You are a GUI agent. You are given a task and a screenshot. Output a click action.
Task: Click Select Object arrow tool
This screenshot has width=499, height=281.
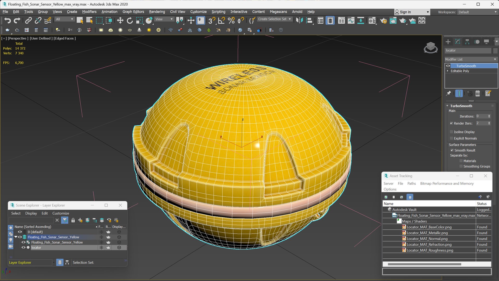pos(80,20)
